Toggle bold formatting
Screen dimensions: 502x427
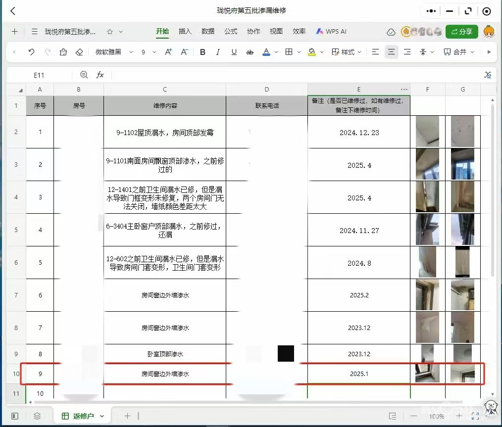[x=202, y=52]
